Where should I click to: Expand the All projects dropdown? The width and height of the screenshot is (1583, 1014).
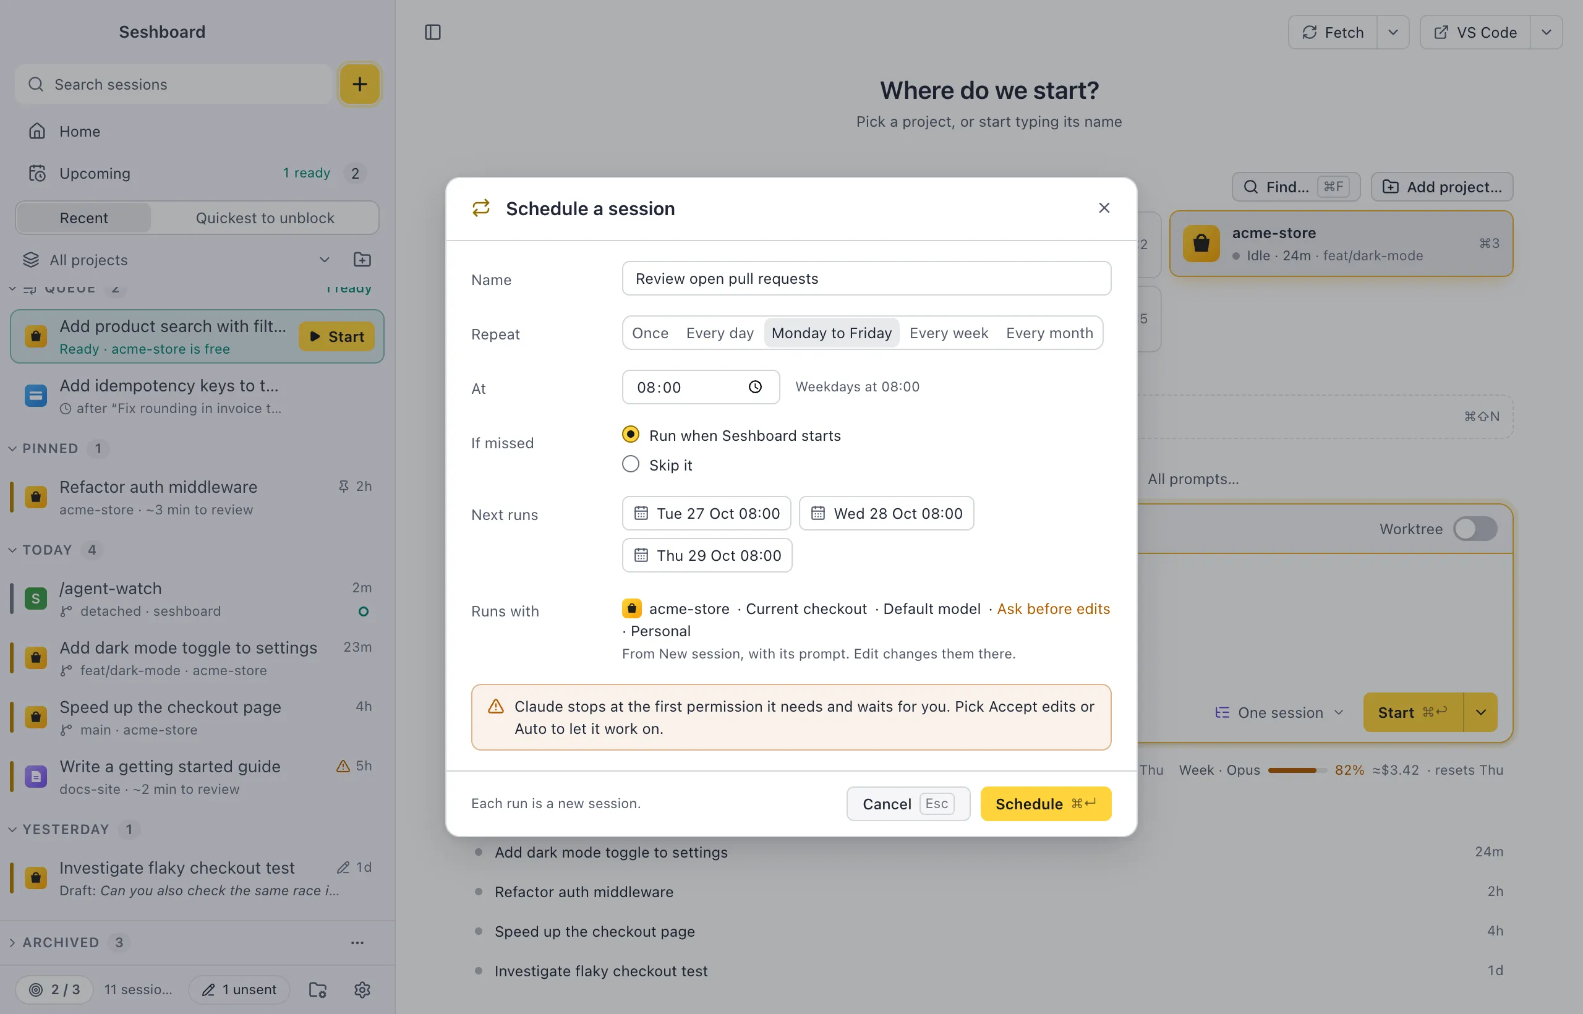(x=324, y=260)
